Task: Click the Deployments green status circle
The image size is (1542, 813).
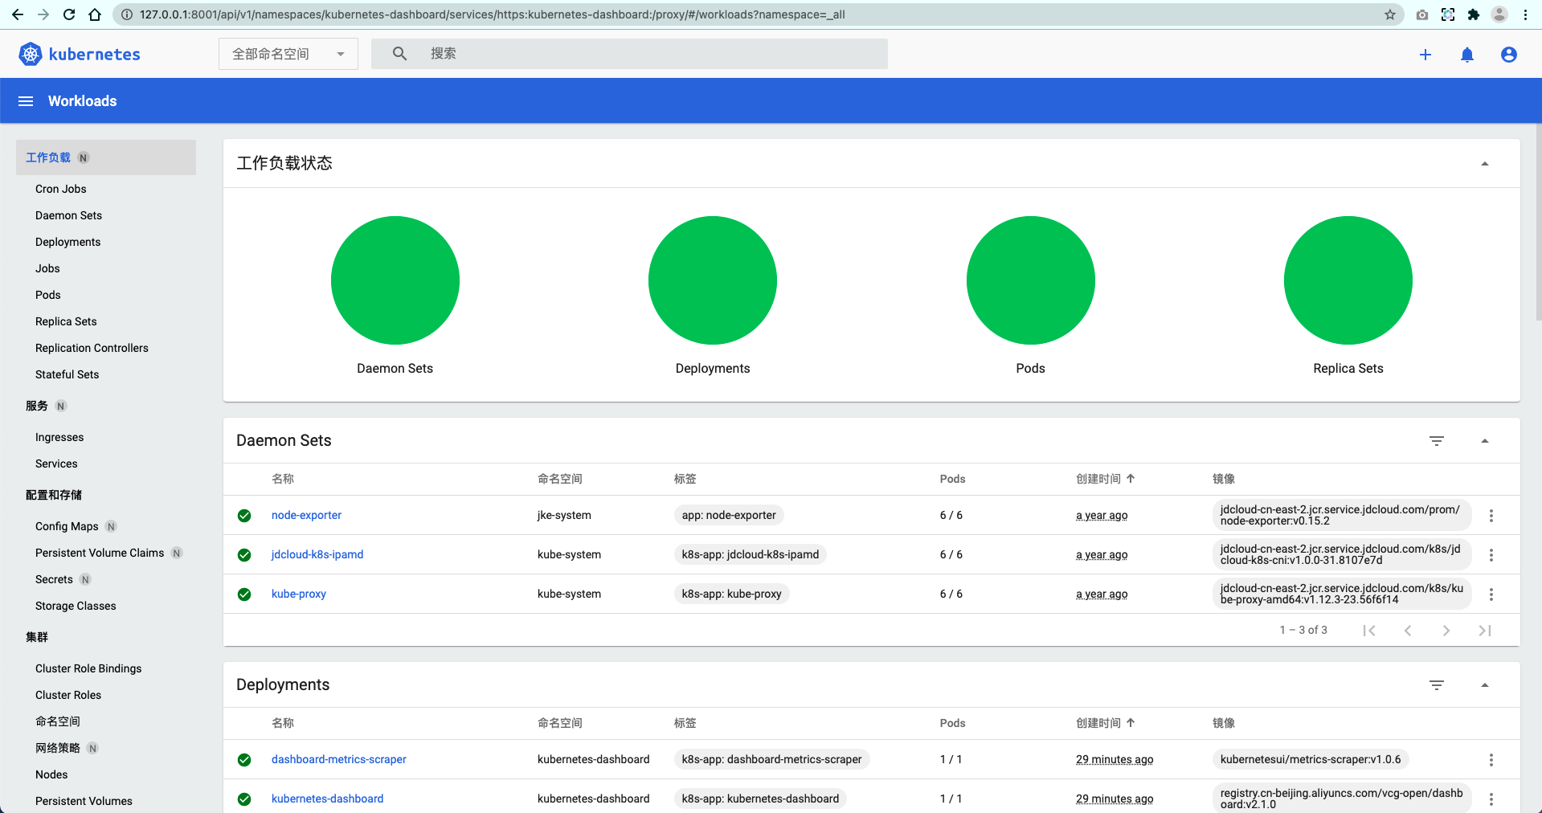Action: [x=713, y=280]
